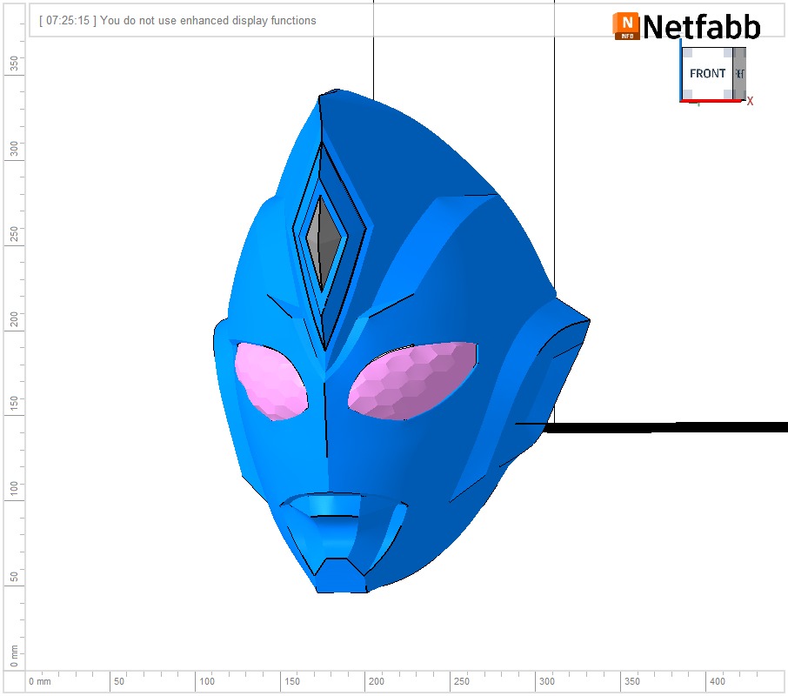Click the gray right side face of view cube
788x696 pixels.
coord(739,74)
